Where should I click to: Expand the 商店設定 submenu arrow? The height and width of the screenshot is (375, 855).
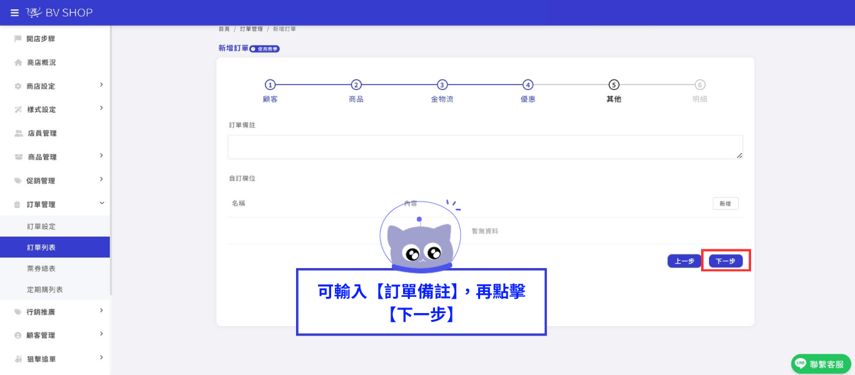coord(101,85)
